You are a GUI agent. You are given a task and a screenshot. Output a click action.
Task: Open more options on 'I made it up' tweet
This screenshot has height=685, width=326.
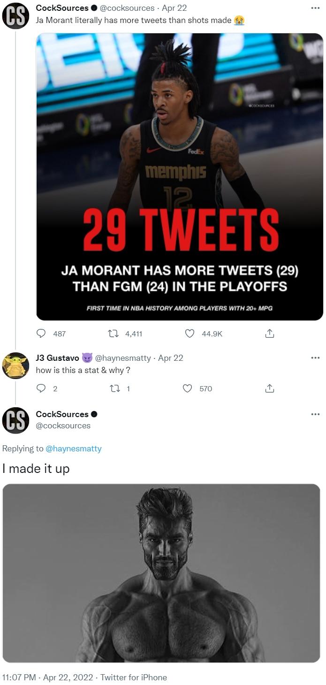(x=315, y=414)
